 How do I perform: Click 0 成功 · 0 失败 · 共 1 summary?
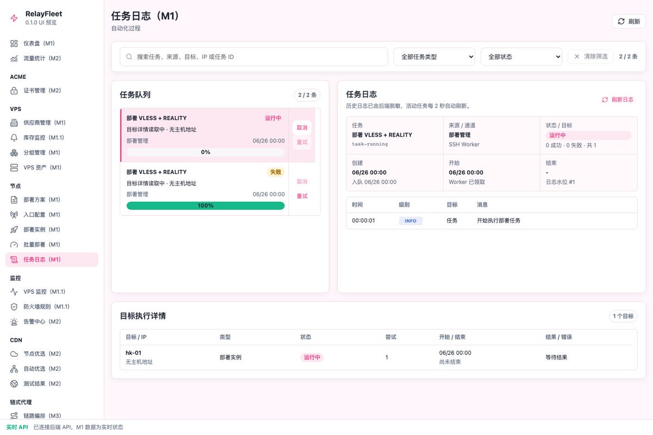point(571,145)
